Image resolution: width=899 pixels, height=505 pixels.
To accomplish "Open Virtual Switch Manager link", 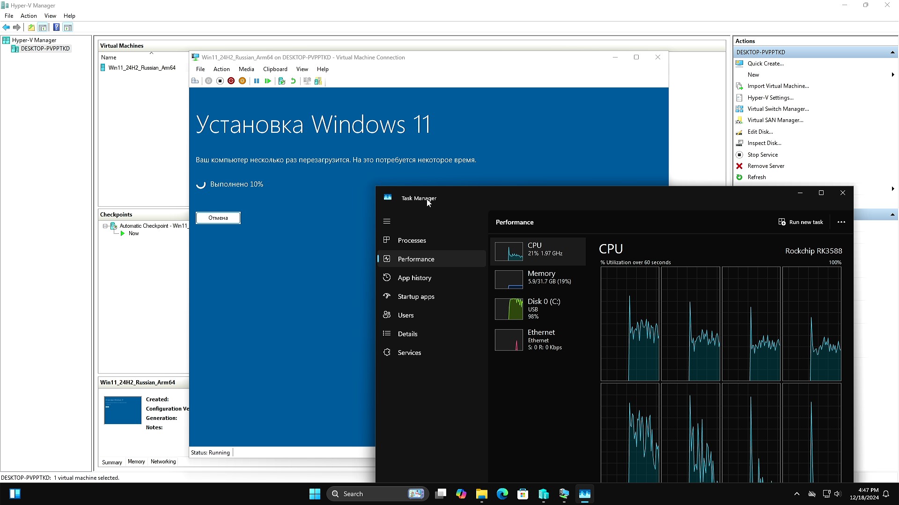I will click(778, 109).
